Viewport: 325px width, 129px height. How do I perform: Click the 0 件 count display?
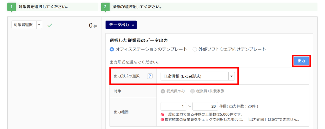93,25
